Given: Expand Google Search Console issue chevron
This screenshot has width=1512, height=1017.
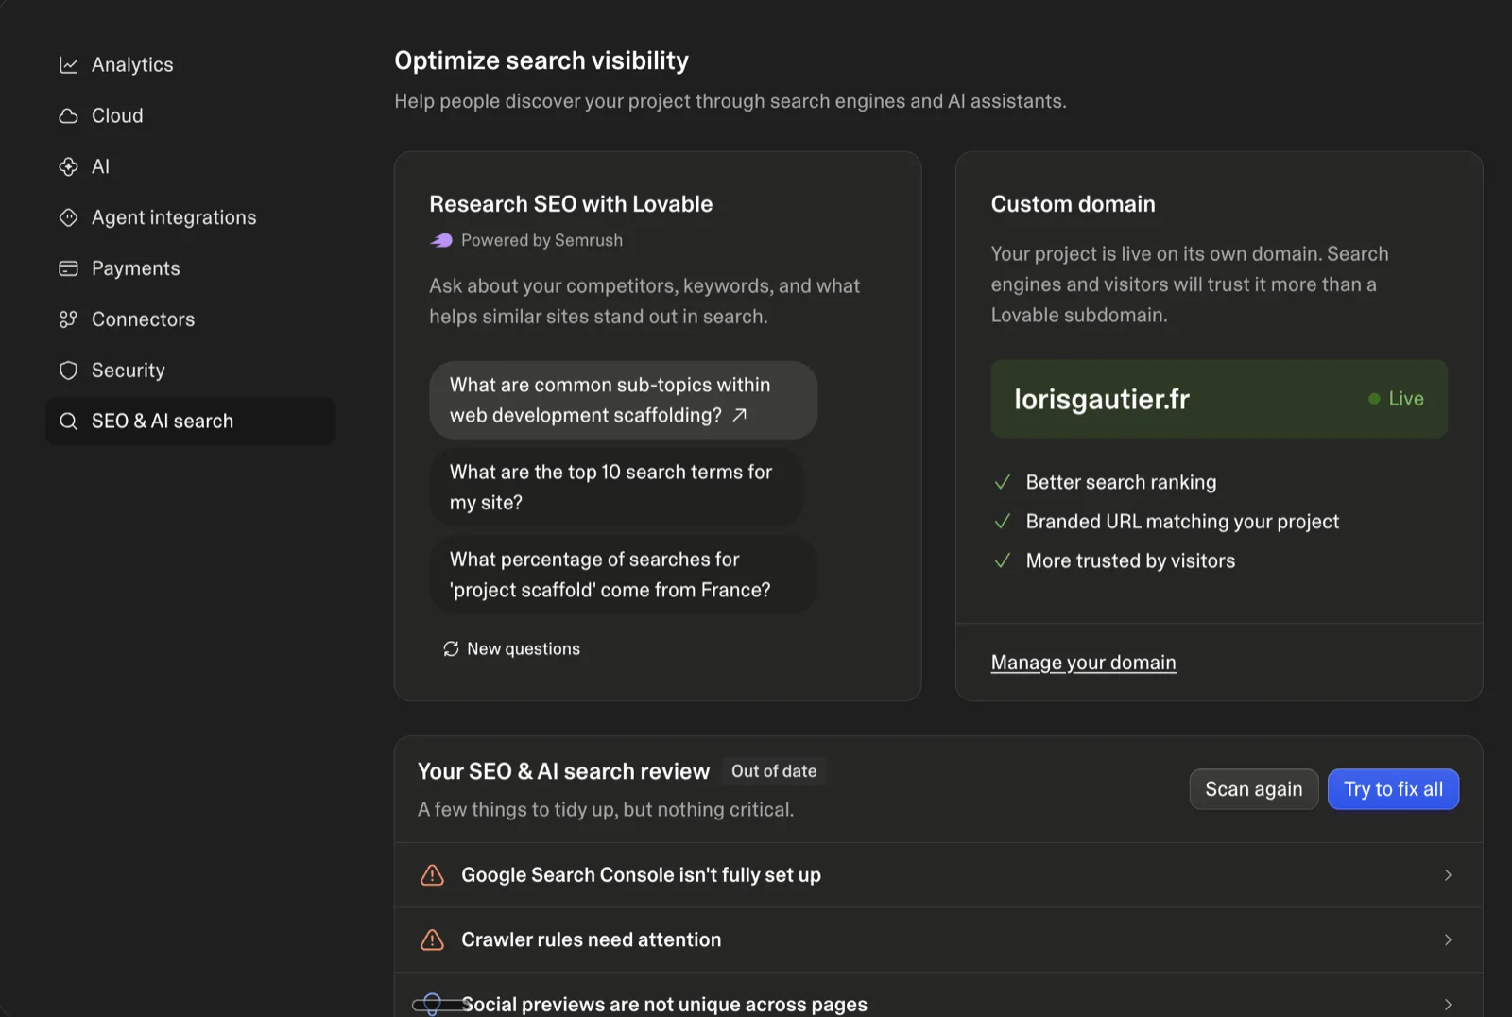Looking at the screenshot, I should 1448,875.
